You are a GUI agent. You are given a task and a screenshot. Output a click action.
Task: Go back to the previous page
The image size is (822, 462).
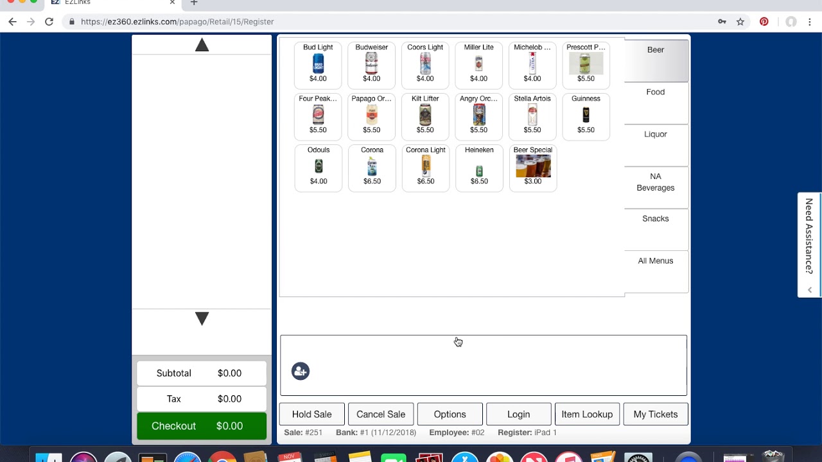coord(13,22)
